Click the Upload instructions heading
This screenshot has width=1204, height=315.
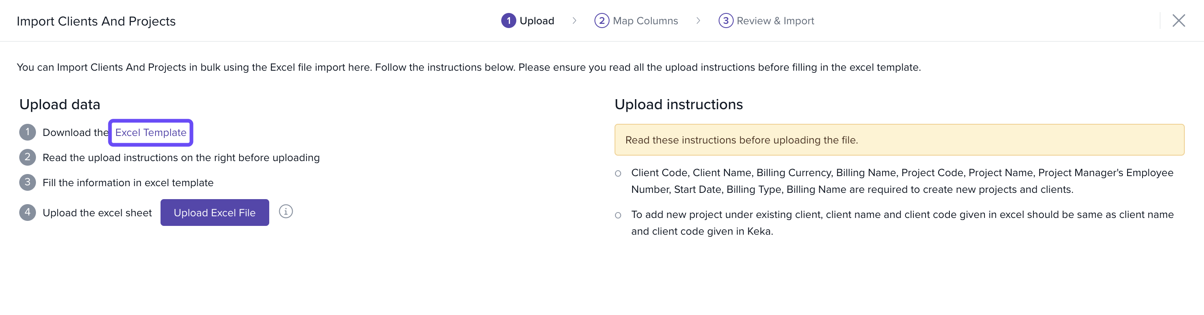(678, 104)
